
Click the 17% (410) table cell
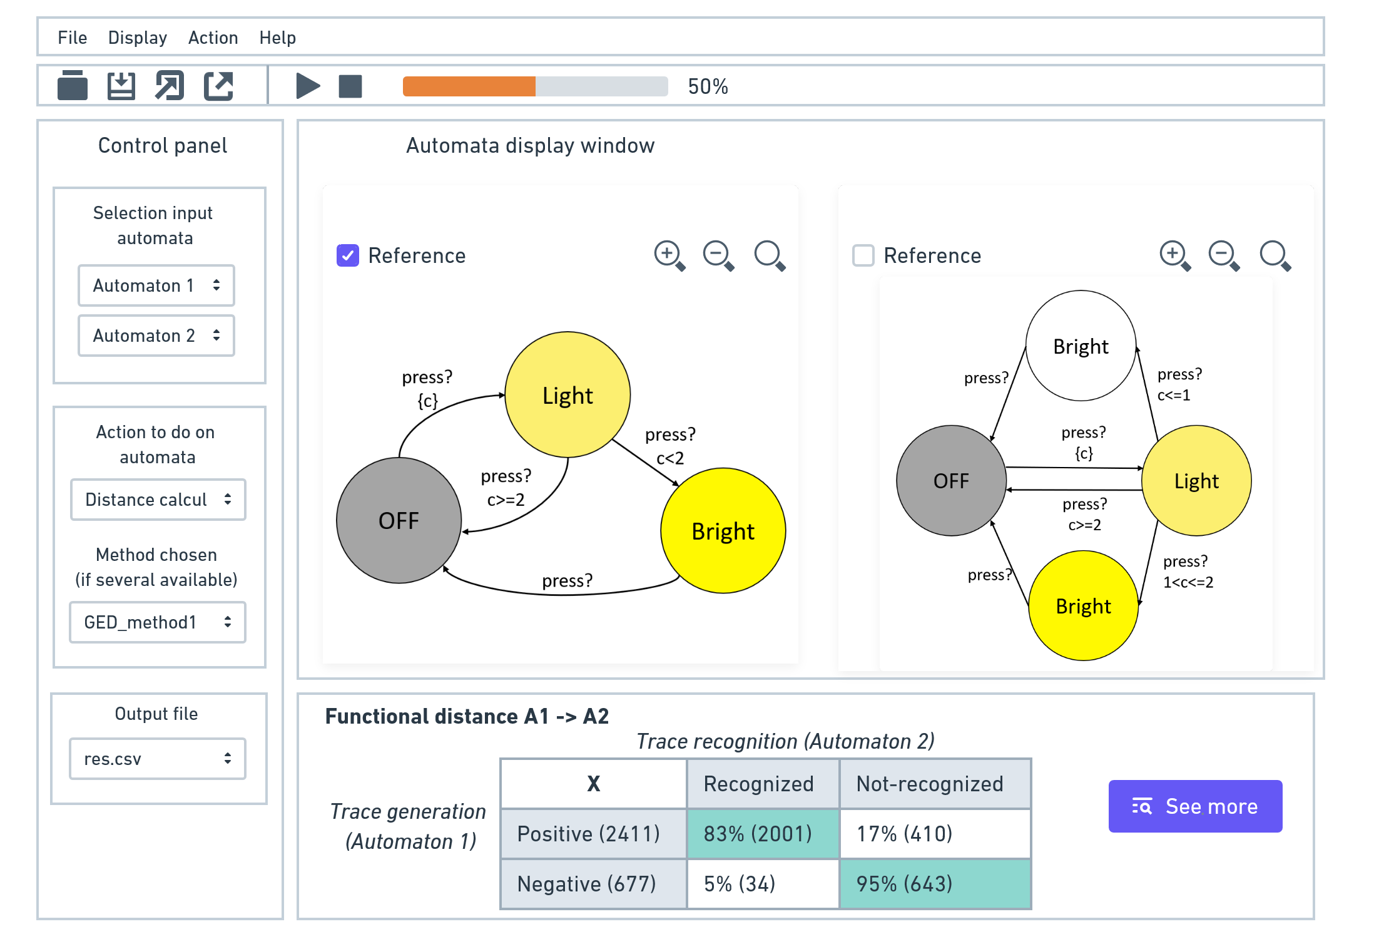[935, 834]
